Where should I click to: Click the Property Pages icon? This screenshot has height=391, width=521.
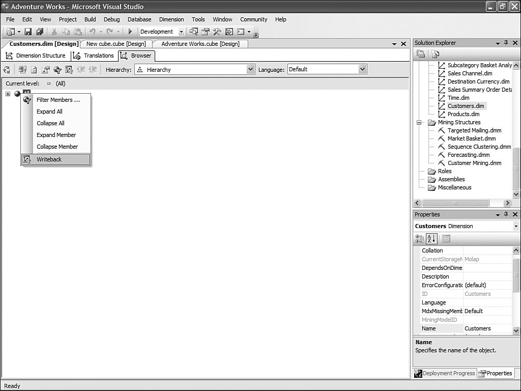pyautogui.click(x=446, y=239)
